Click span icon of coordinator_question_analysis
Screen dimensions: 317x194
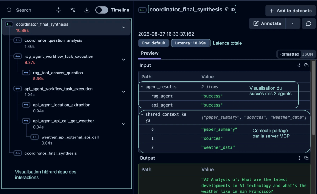18,40
